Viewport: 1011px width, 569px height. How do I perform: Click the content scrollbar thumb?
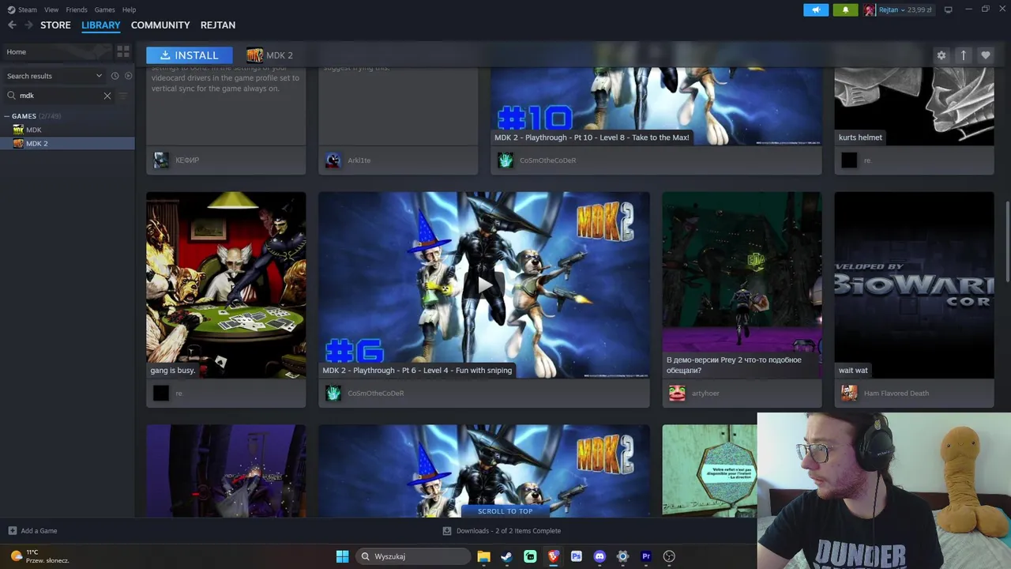click(x=1008, y=241)
